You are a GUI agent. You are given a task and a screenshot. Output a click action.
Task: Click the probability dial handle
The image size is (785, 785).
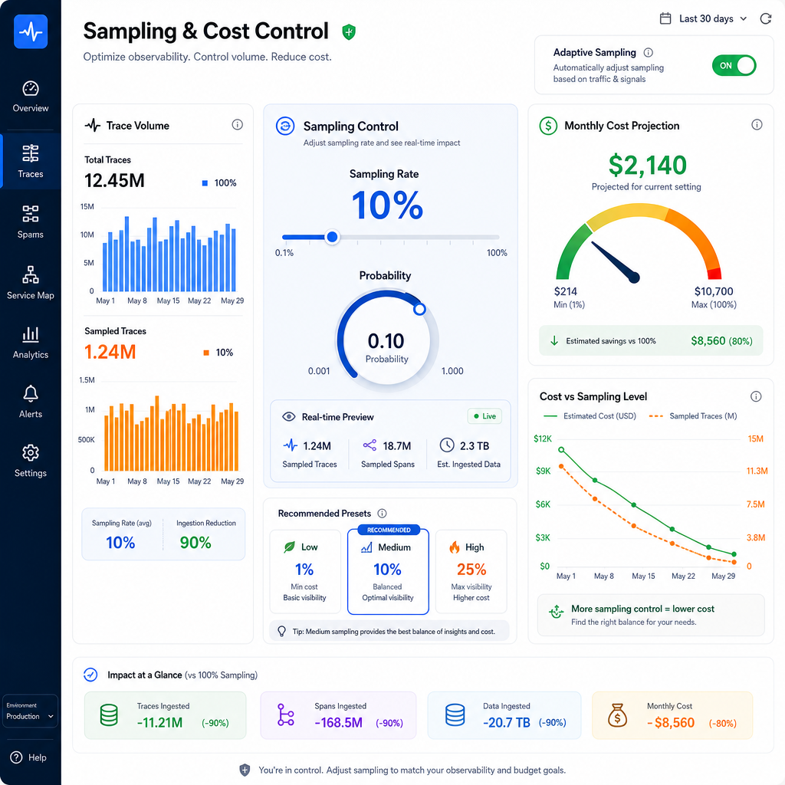pos(419,310)
